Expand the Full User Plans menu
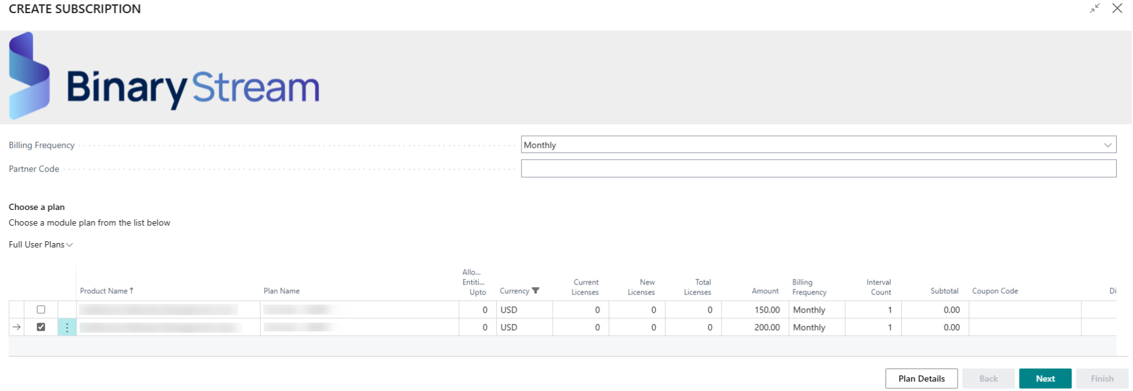The height and width of the screenshot is (391, 1133). [41, 244]
